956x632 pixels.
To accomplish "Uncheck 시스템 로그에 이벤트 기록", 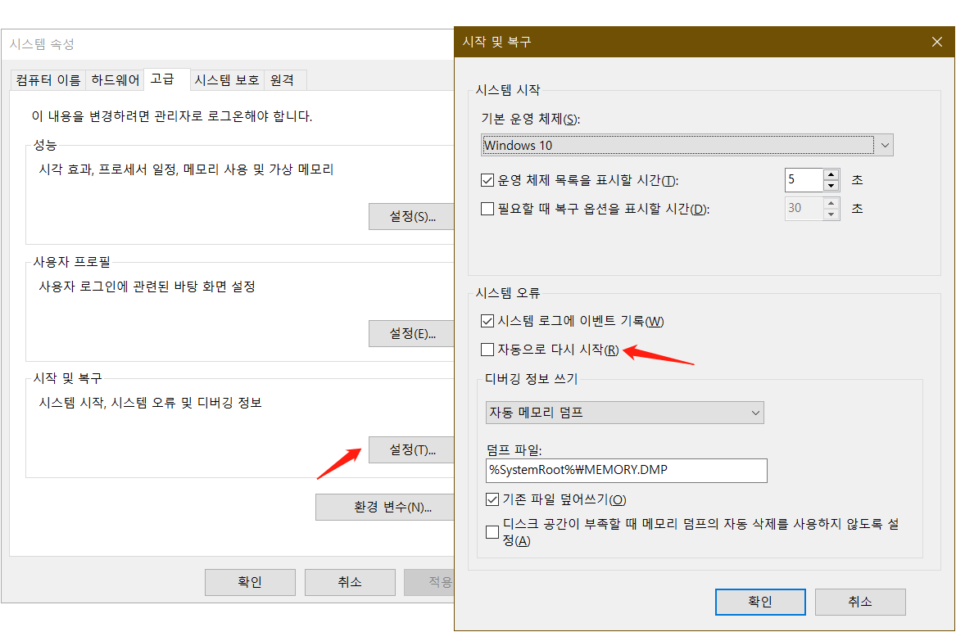I will (487, 321).
